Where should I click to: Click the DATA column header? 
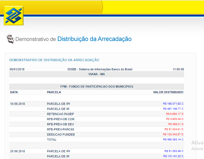(14, 92)
